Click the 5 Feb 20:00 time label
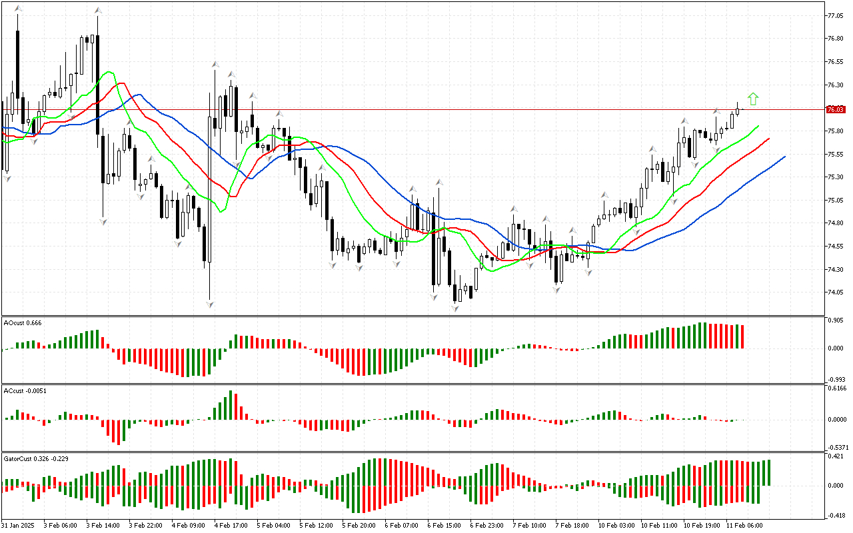The image size is (853, 533). point(359,526)
